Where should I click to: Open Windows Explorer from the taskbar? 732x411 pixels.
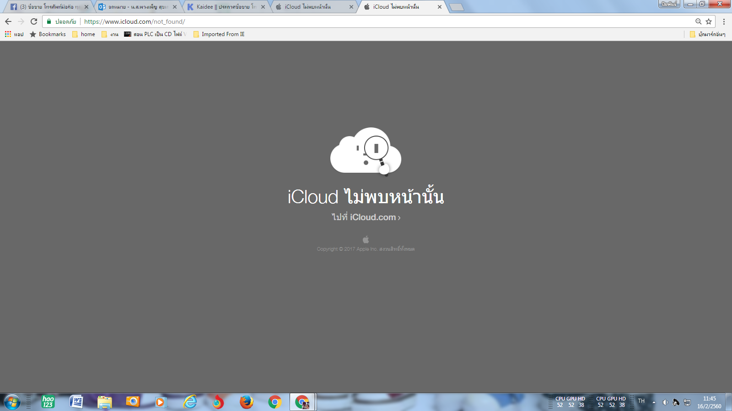(x=105, y=402)
